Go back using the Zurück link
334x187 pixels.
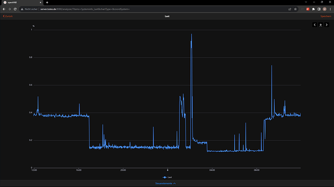8,16
